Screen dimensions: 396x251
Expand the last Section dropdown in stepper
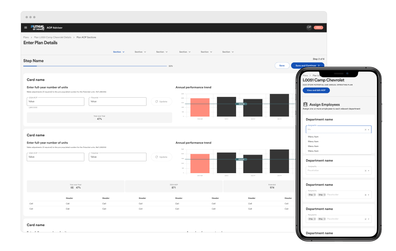point(228,52)
